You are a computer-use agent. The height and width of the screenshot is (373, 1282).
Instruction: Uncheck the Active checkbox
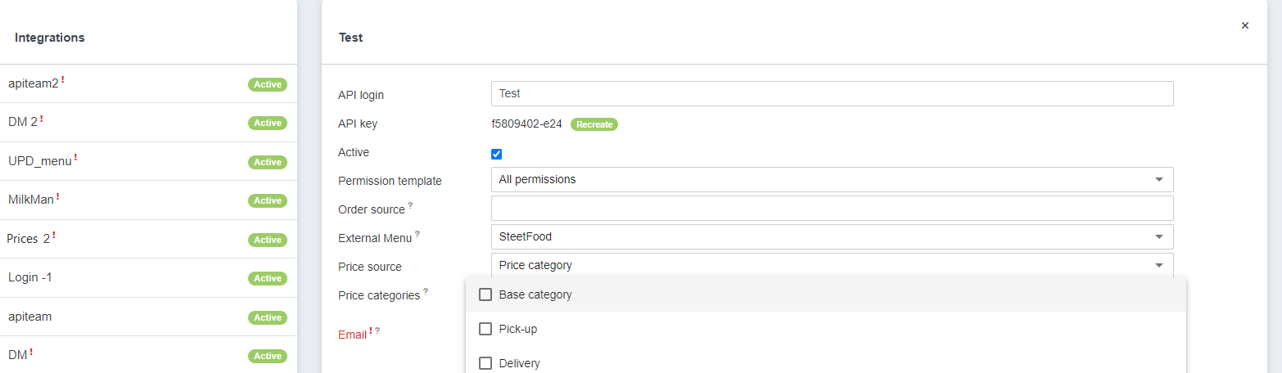coord(497,154)
